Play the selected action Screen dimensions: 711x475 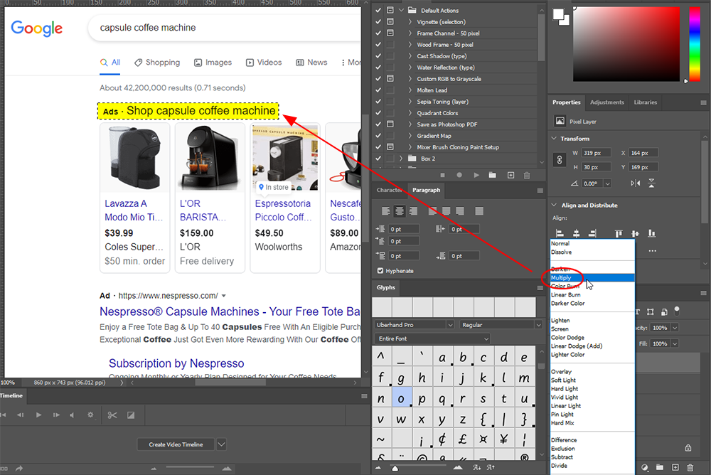tap(476, 175)
